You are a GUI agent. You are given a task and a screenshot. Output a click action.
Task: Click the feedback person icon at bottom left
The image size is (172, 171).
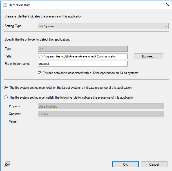7,165
